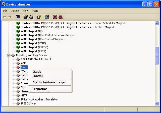The height and width of the screenshot is (113, 161).
Task: Choose Scan for hardware changes in context menu
Action: click(50, 82)
